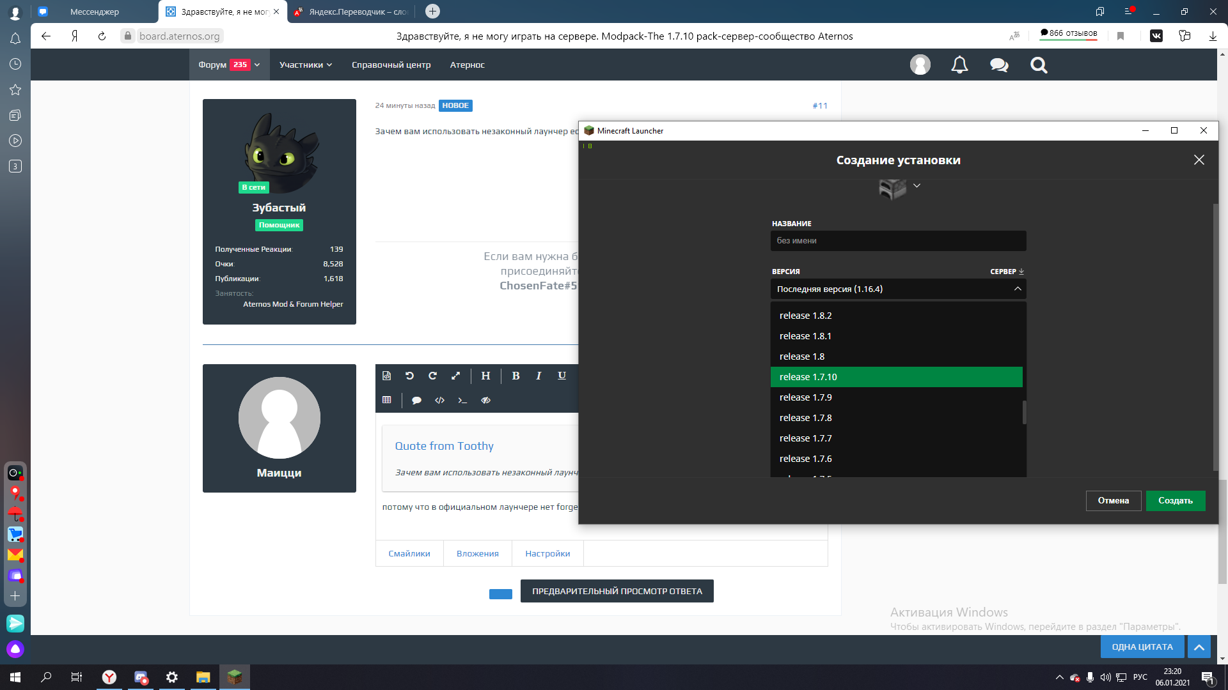Undo the last edit in reply editor

(409, 376)
